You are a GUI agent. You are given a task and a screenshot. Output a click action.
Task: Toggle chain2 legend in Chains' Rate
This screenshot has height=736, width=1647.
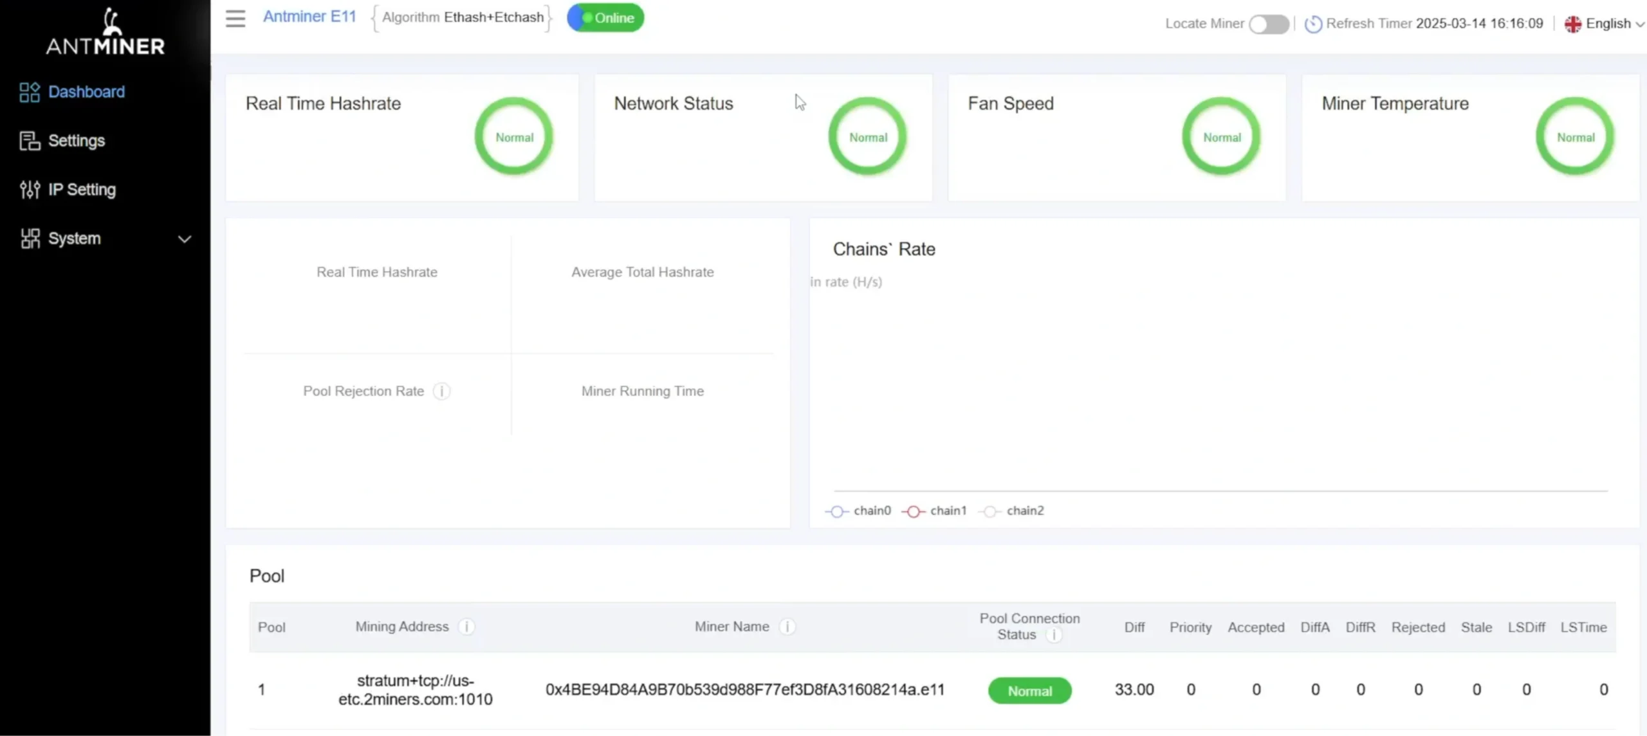pos(1011,511)
